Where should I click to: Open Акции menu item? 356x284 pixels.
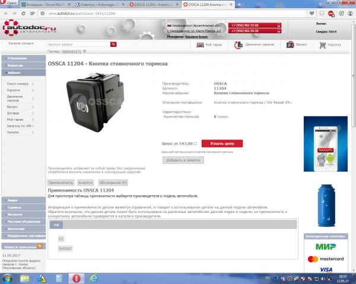24,200
